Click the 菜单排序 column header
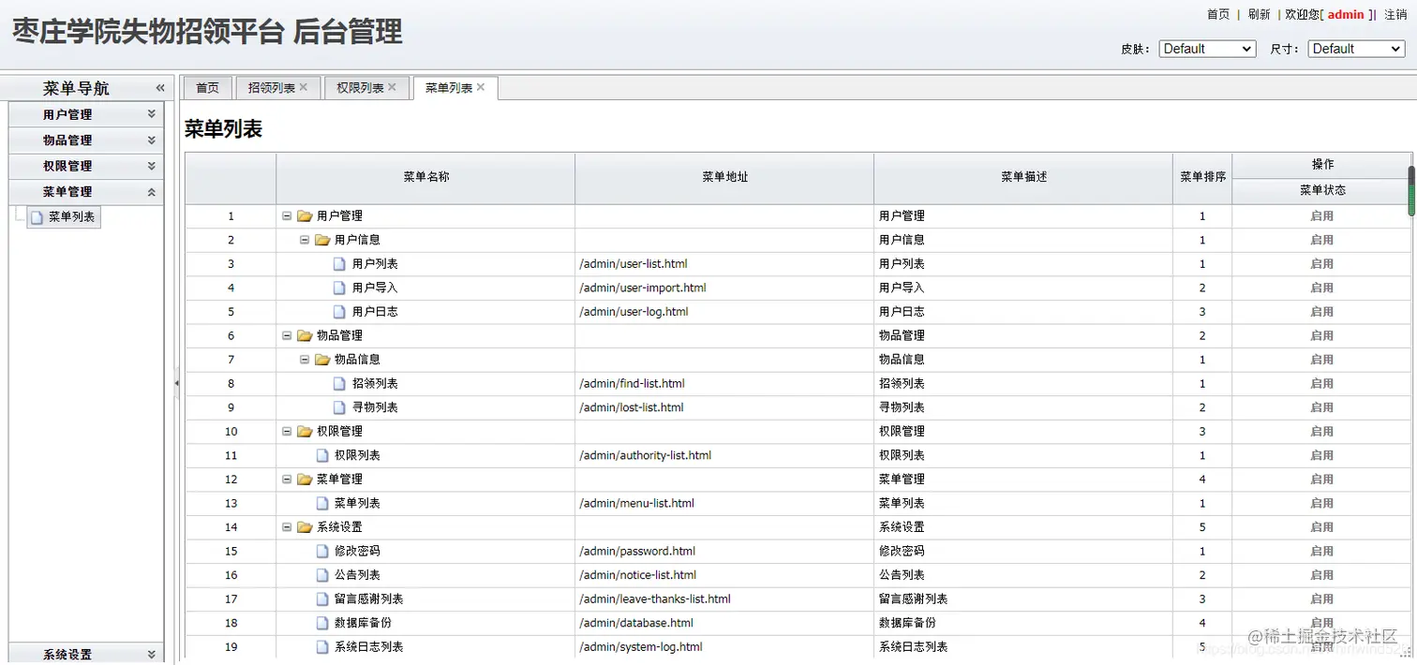Image resolution: width=1417 pixels, height=665 pixels. click(1202, 177)
